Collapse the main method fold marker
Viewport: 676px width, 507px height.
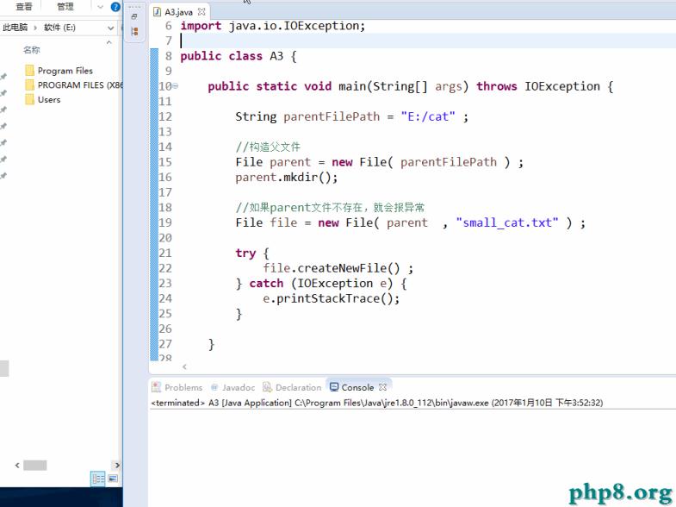[x=175, y=86]
